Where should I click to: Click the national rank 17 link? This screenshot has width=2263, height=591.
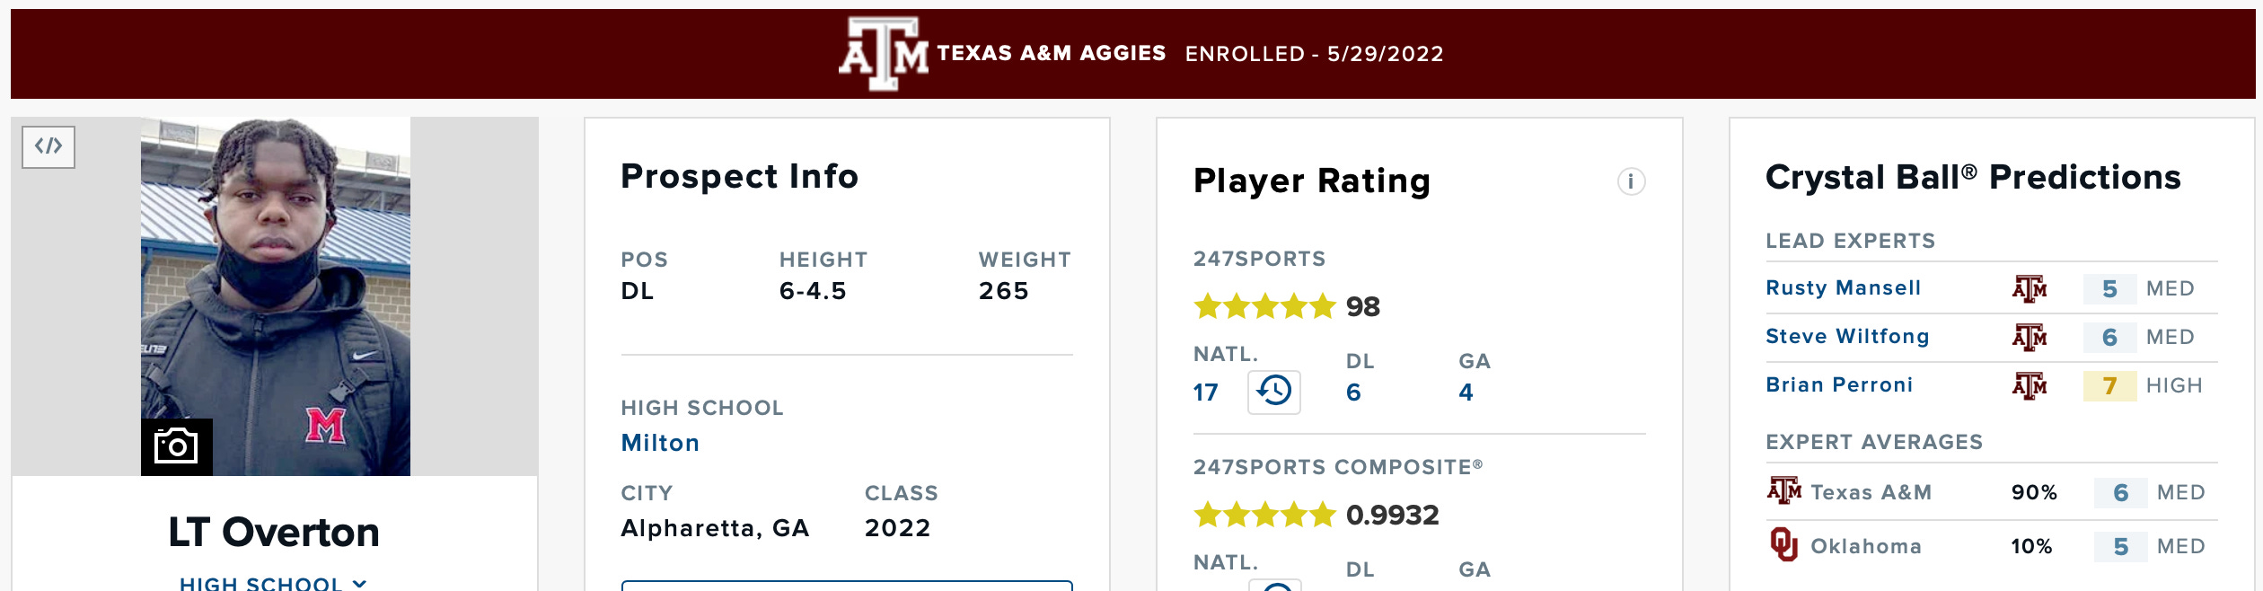pyautogui.click(x=1205, y=393)
